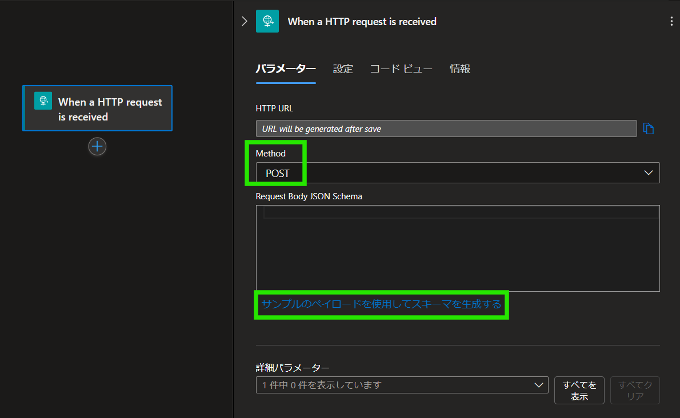The image size is (680, 418).
Task: Click the すべてクリア button
Action: (x=634, y=390)
